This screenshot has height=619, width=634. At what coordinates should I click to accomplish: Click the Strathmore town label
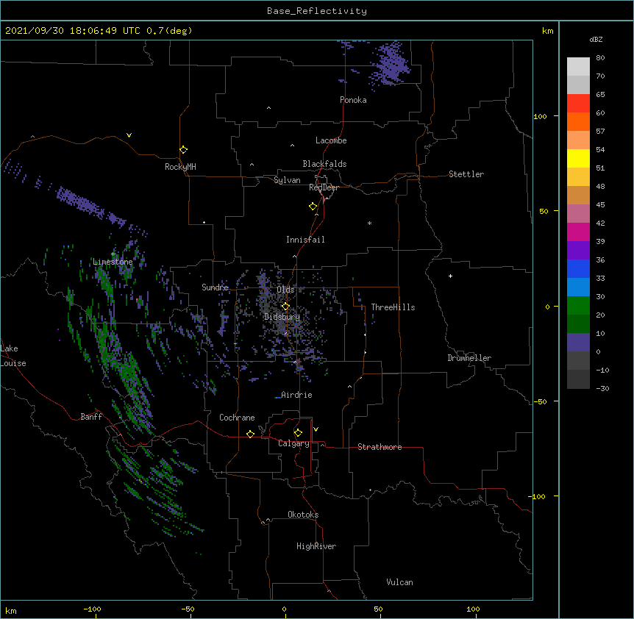380,447
